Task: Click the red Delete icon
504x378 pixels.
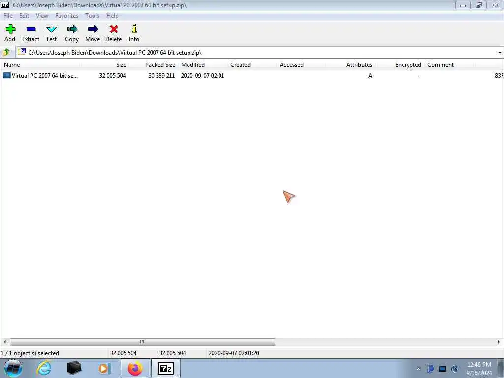Action: tap(114, 29)
